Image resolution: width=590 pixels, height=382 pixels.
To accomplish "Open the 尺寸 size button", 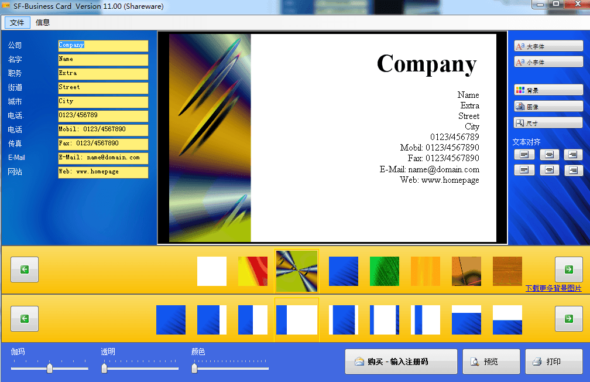I will point(548,123).
